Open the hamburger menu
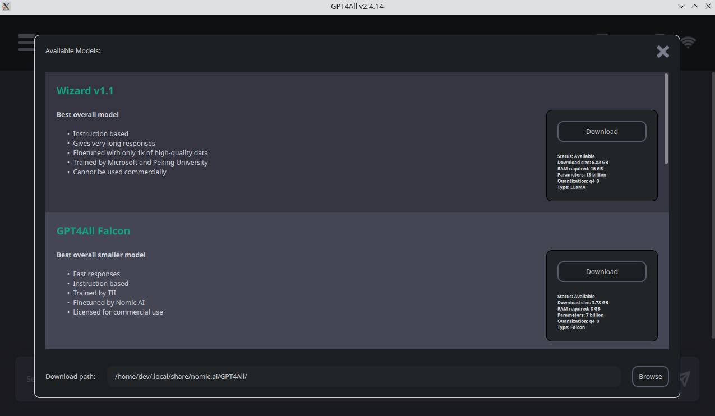The width and height of the screenshot is (715, 416). pyautogui.click(x=26, y=42)
